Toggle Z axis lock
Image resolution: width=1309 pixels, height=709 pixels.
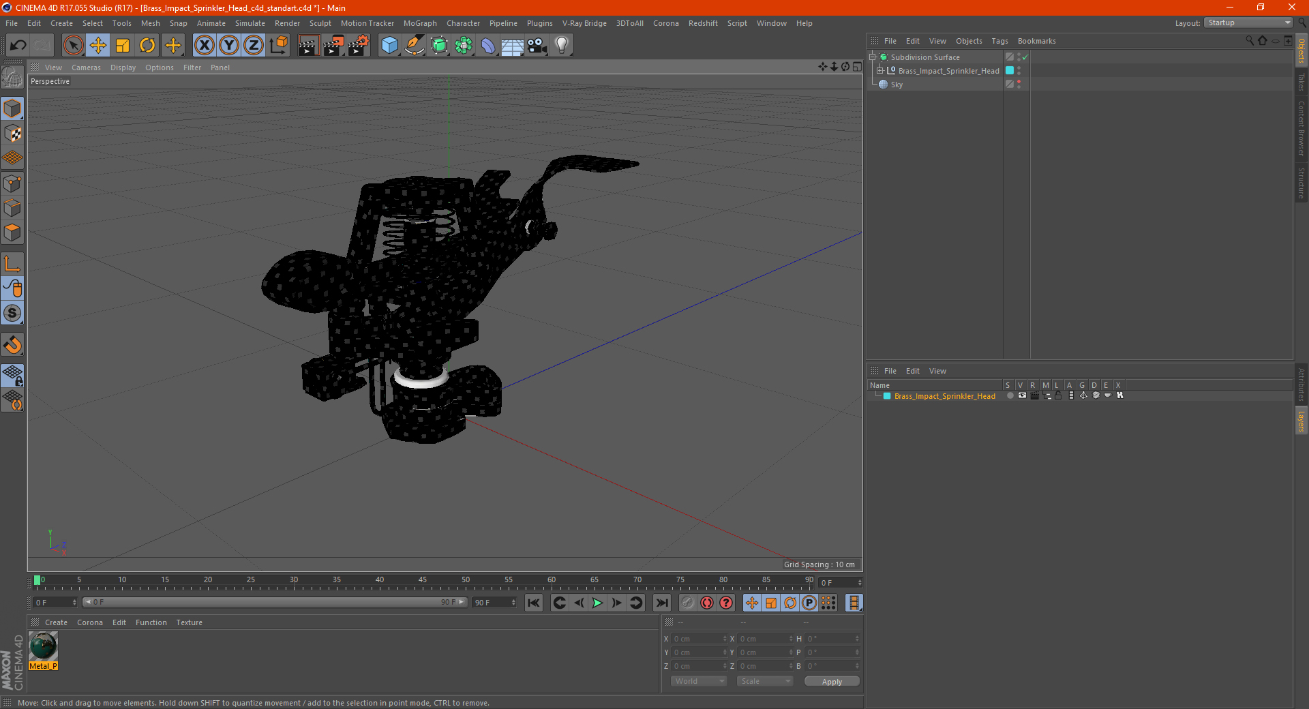254,46
